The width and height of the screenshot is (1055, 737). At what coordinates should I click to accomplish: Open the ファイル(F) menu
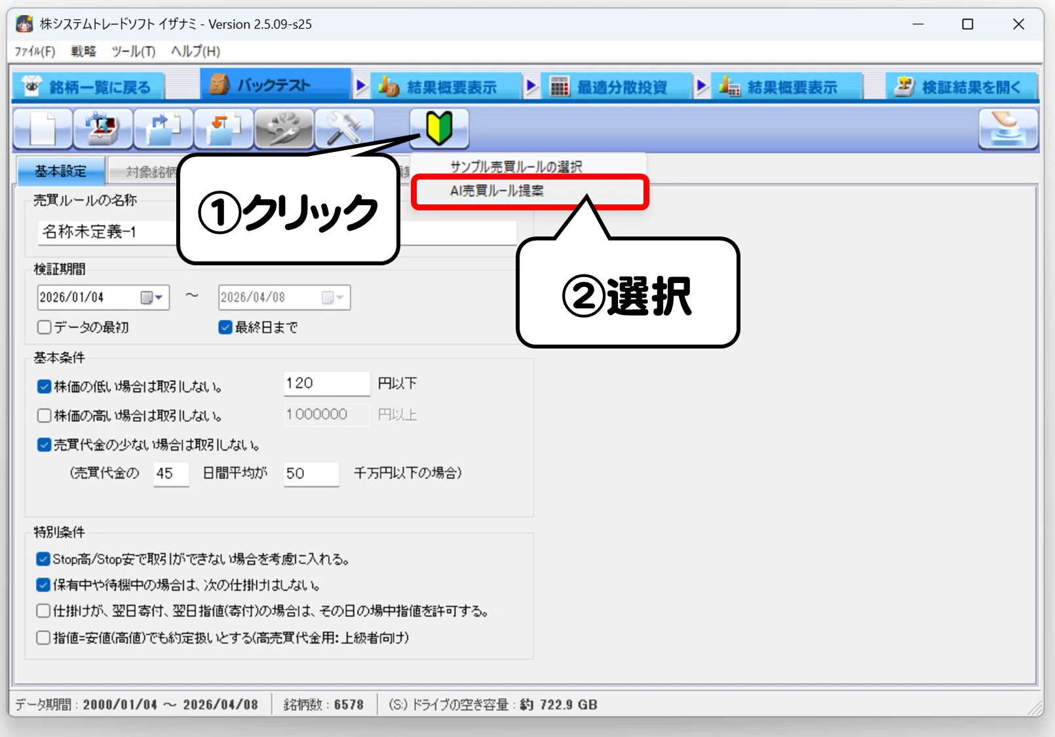point(35,51)
